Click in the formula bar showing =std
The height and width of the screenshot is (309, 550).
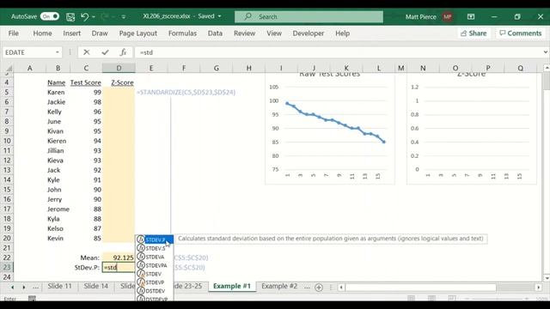[339, 52]
